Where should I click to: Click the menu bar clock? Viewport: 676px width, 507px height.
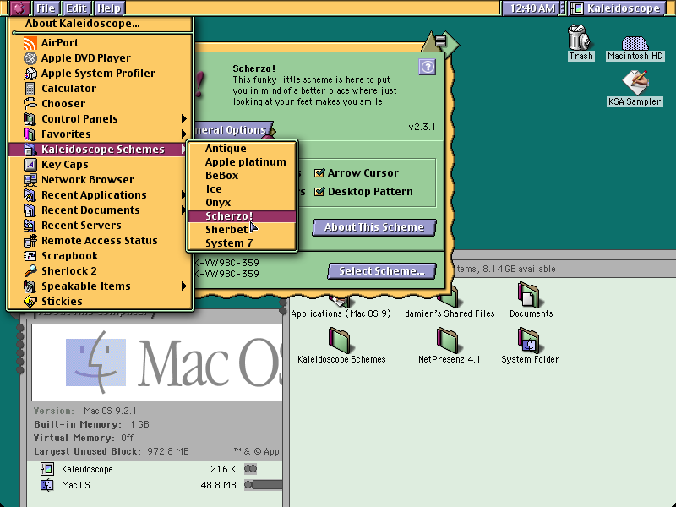click(x=532, y=8)
